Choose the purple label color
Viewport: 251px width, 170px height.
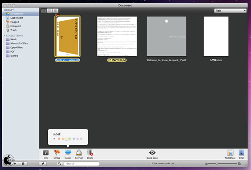[77, 139]
